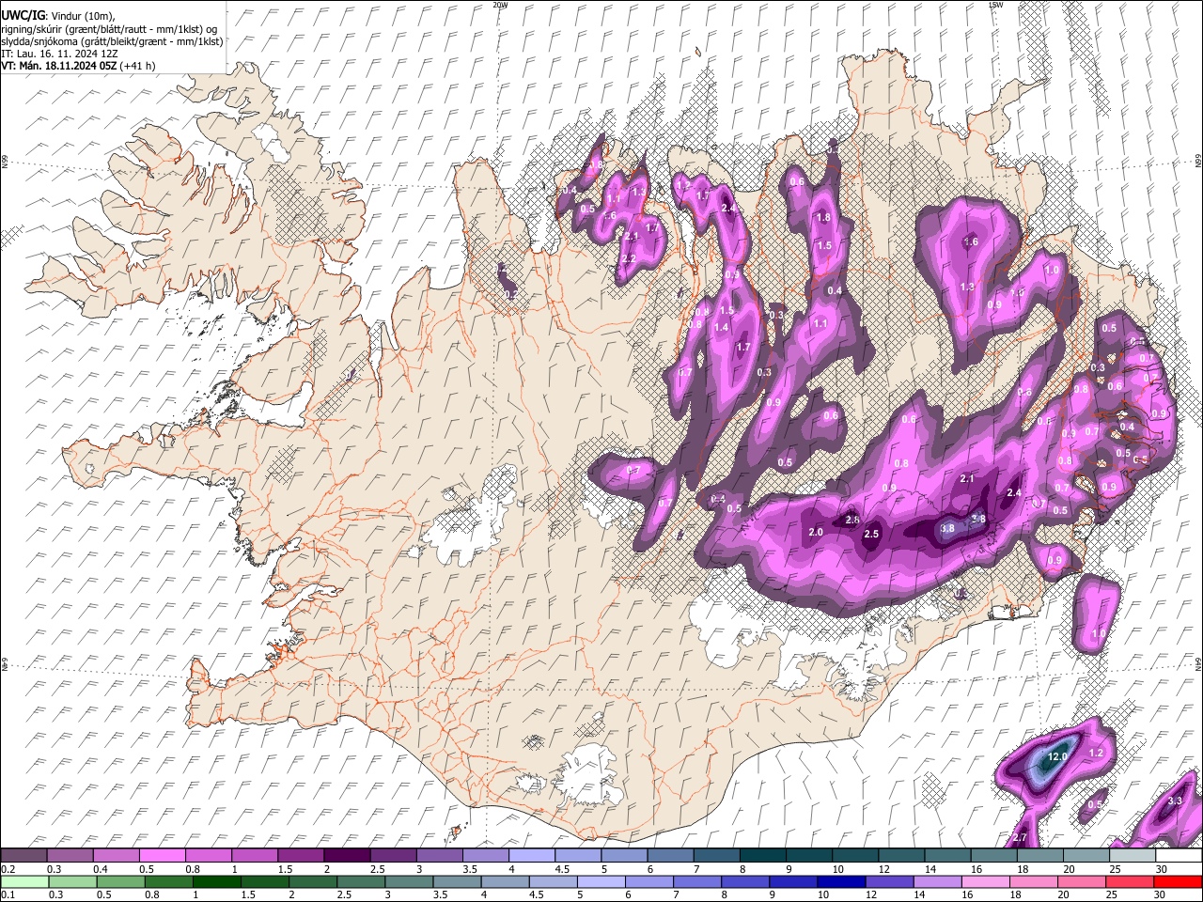
Task: Select the 10 swatch in the bottom scale row
Action: click(842, 881)
